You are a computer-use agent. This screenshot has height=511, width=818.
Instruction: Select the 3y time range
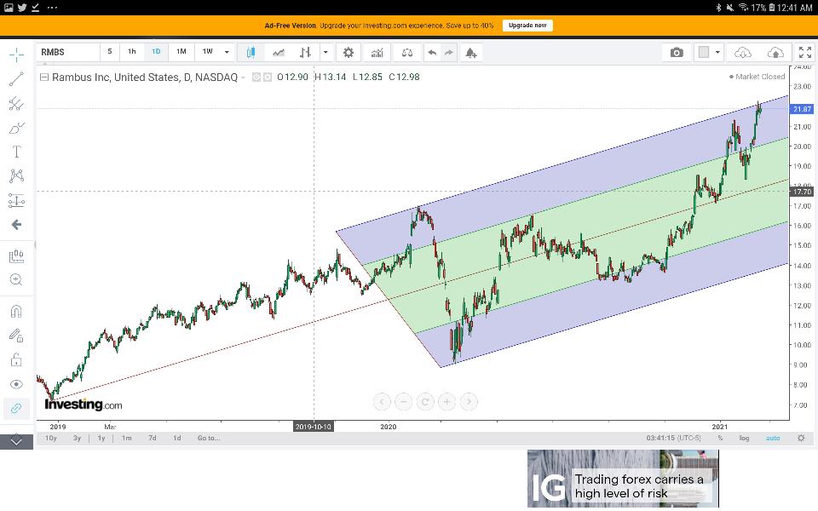(78, 438)
